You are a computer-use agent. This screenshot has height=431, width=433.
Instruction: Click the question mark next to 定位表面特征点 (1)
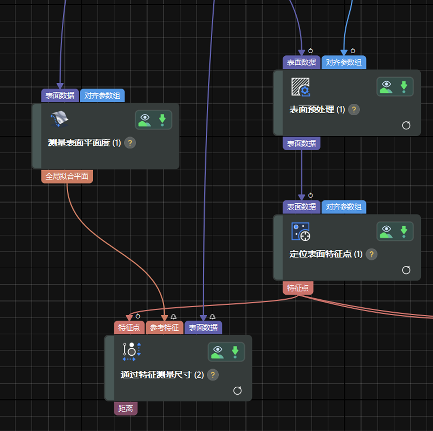pos(371,254)
